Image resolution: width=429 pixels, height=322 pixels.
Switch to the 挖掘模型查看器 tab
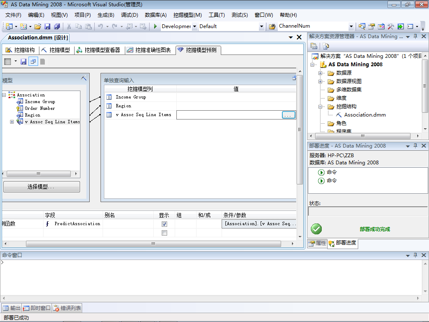(x=98, y=50)
